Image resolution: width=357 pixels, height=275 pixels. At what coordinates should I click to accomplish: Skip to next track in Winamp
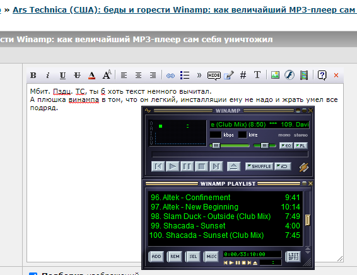[x=216, y=167]
